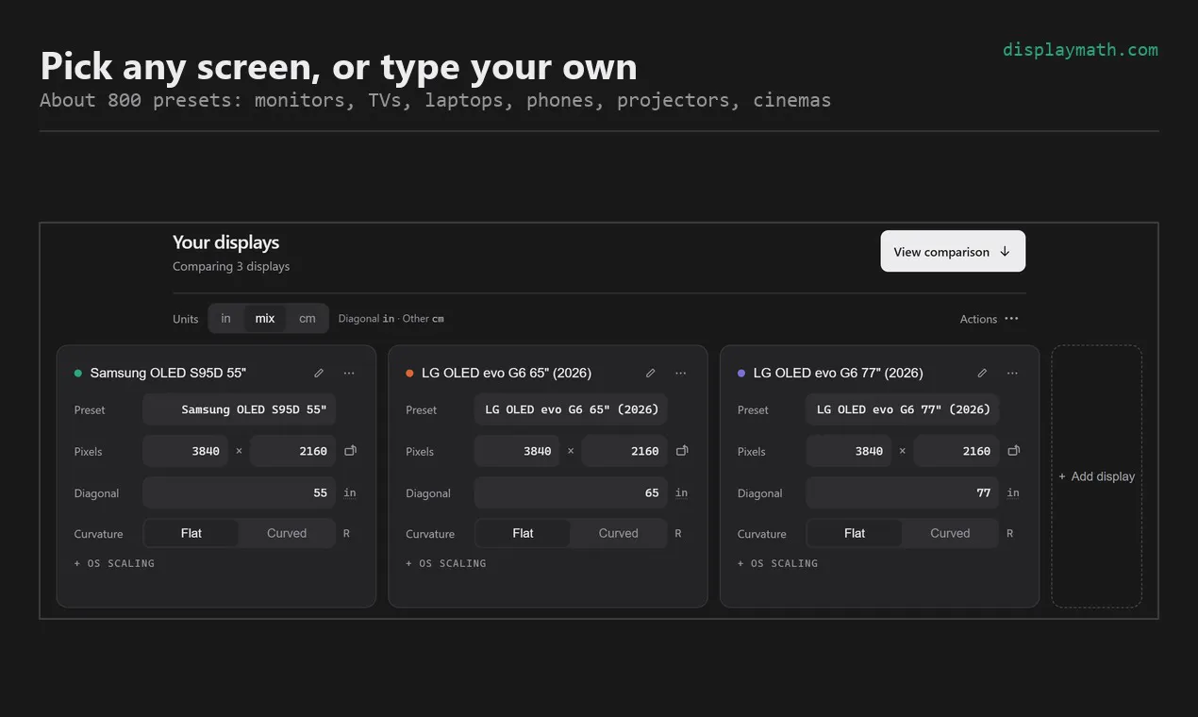
Task: Click the rotate pixels icon on LG G6 77" card
Action: [x=1014, y=451]
